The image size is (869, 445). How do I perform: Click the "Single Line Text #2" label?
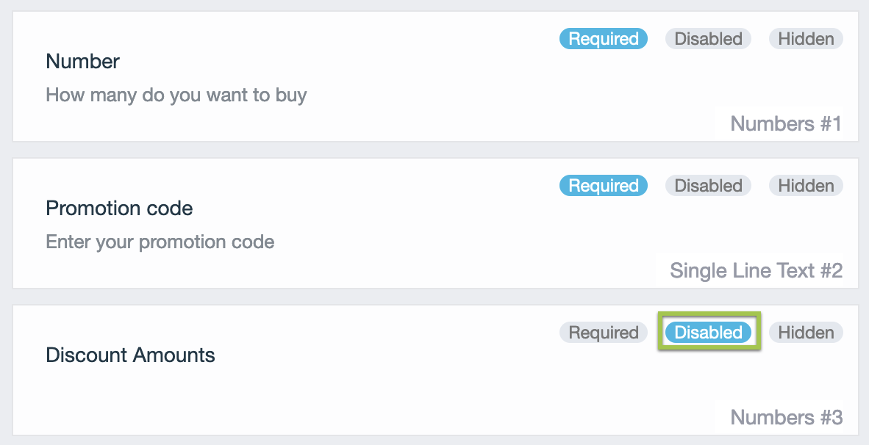(756, 271)
